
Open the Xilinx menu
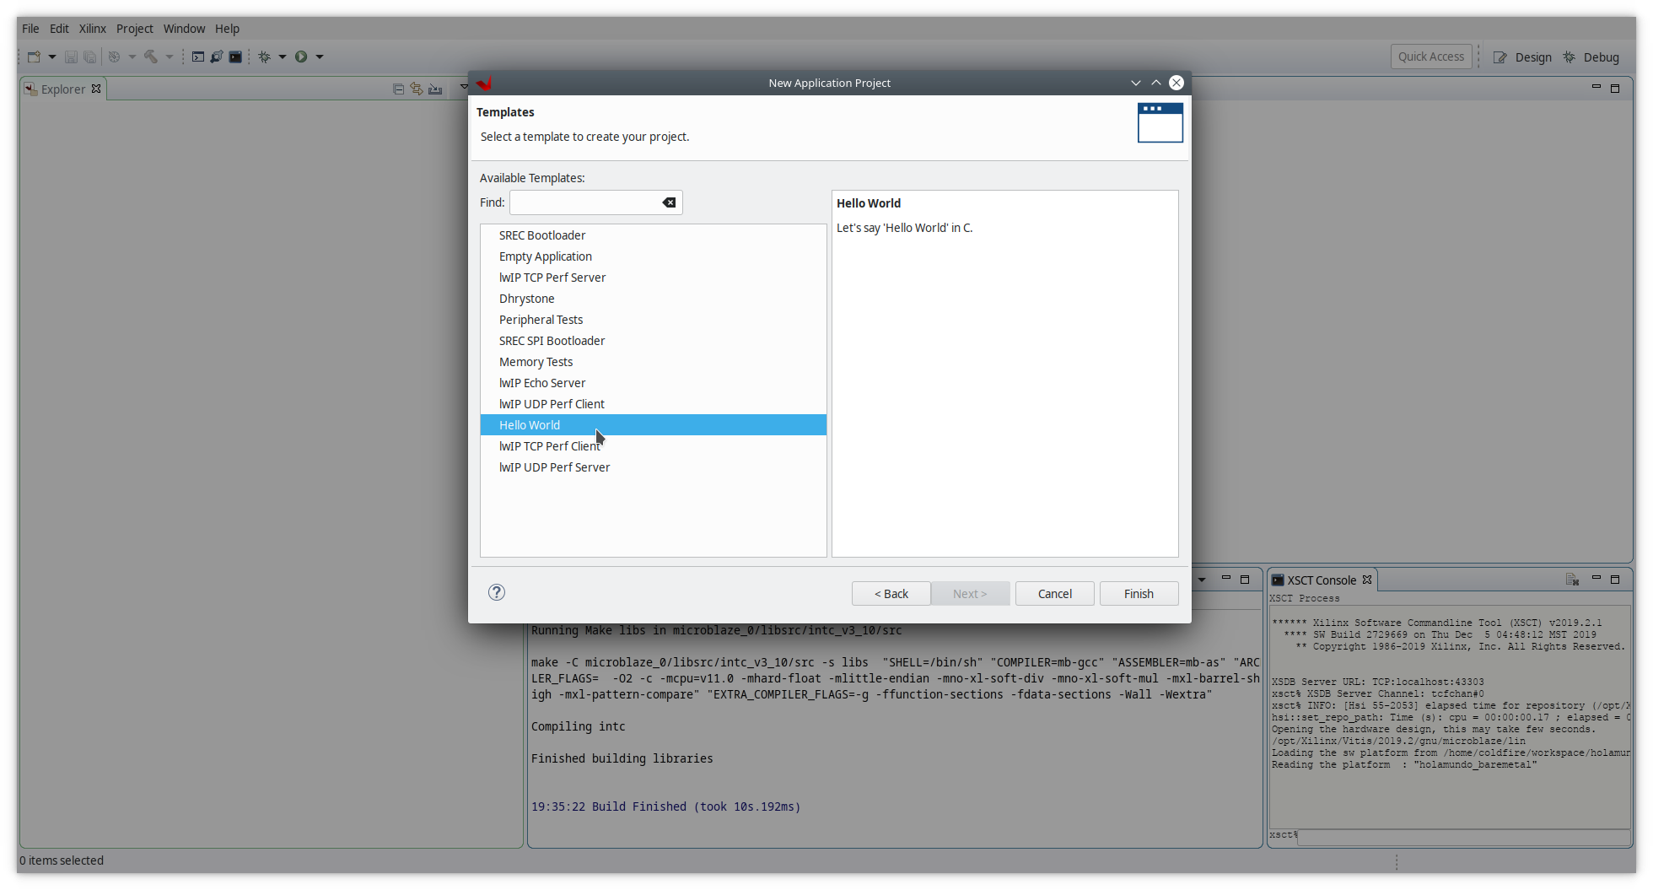tap(93, 28)
